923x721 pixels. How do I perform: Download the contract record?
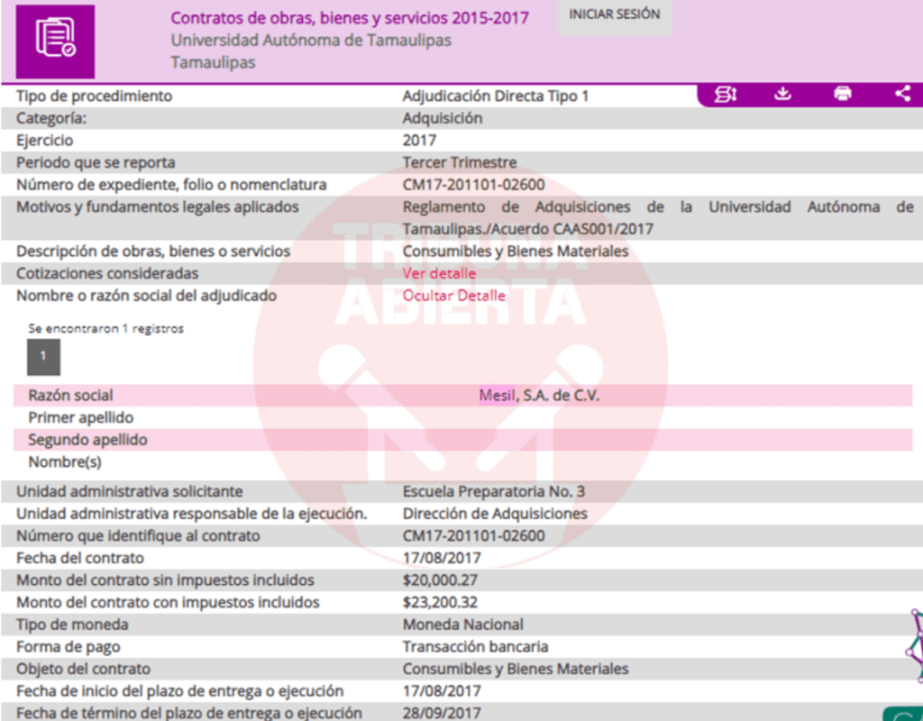coord(782,95)
